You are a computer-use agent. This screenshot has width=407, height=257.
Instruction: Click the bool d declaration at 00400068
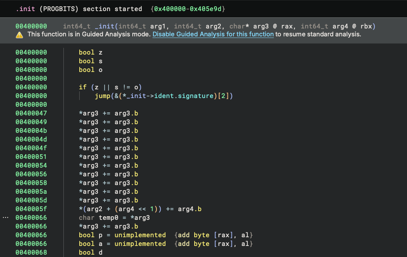(x=91, y=252)
